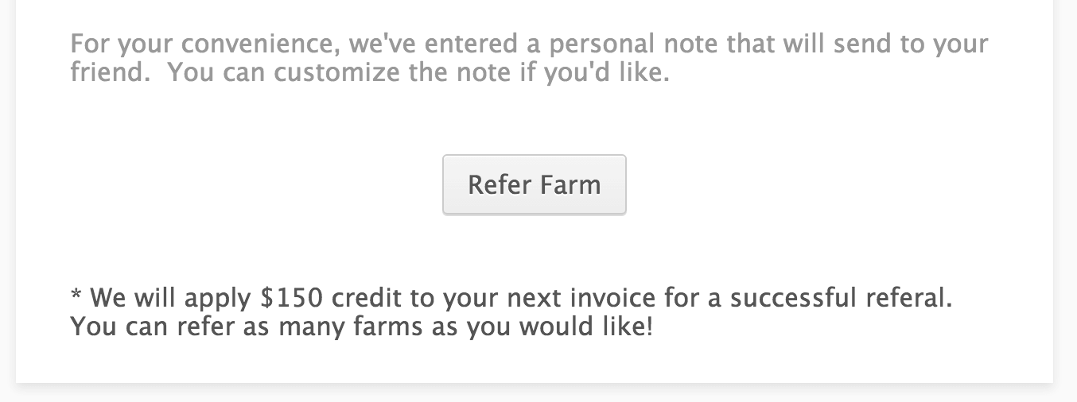Click the gray personal note instruction paragraph
The height and width of the screenshot is (402, 1077).
(528, 58)
